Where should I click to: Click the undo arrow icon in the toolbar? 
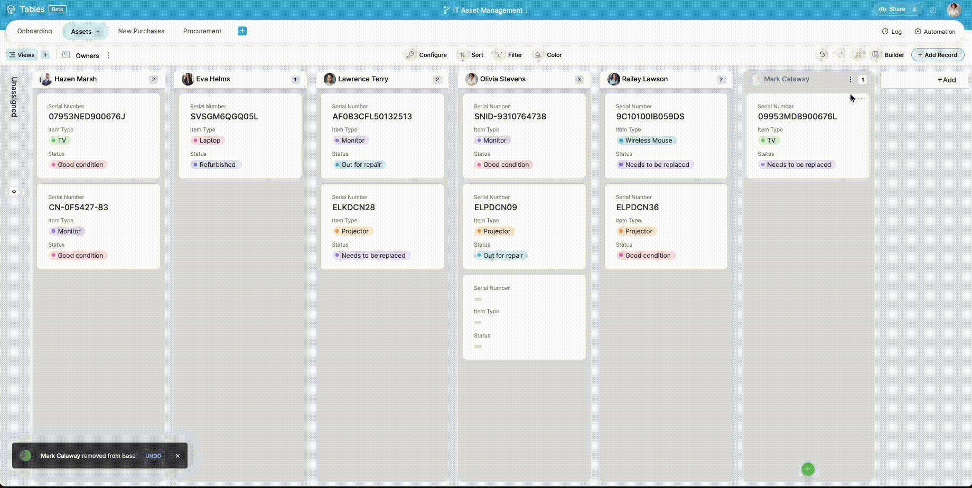pyautogui.click(x=822, y=54)
